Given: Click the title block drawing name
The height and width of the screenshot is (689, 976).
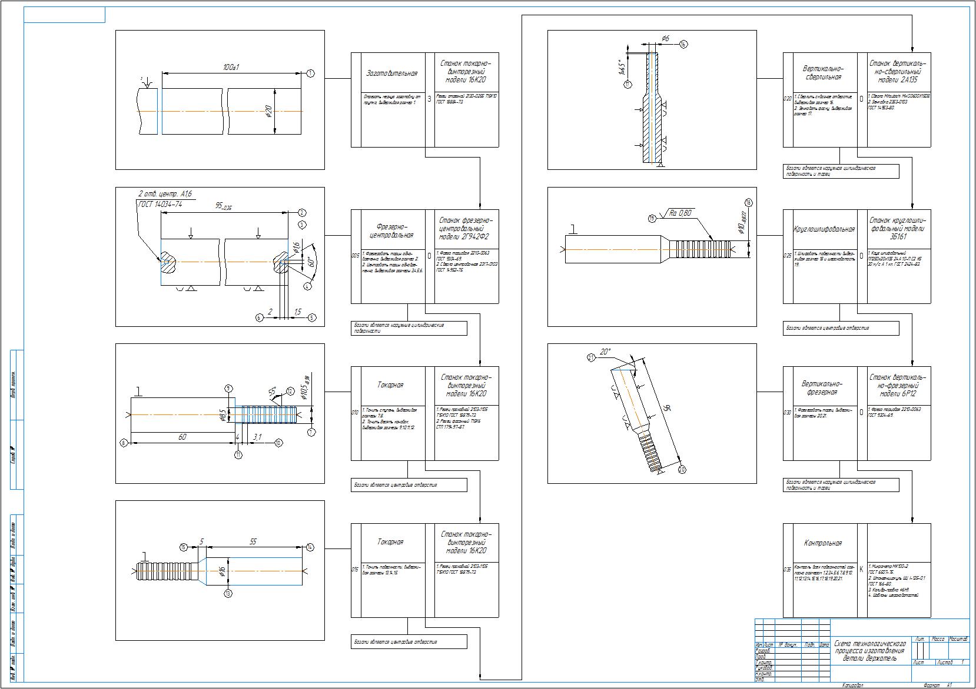Looking at the screenshot, I should click(x=869, y=651).
